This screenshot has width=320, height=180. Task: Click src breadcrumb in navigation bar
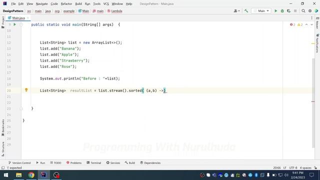click(29, 11)
